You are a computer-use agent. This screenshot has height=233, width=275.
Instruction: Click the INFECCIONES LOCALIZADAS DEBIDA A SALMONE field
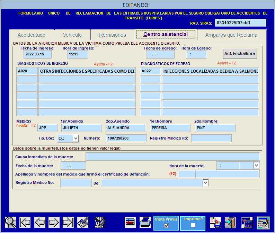click(210, 71)
